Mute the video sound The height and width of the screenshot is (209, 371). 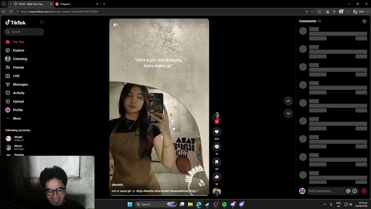coord(116,25)
